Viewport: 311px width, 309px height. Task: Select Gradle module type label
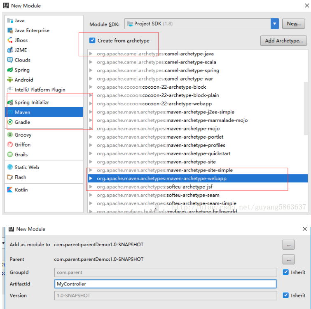click(x=22, y=122)
